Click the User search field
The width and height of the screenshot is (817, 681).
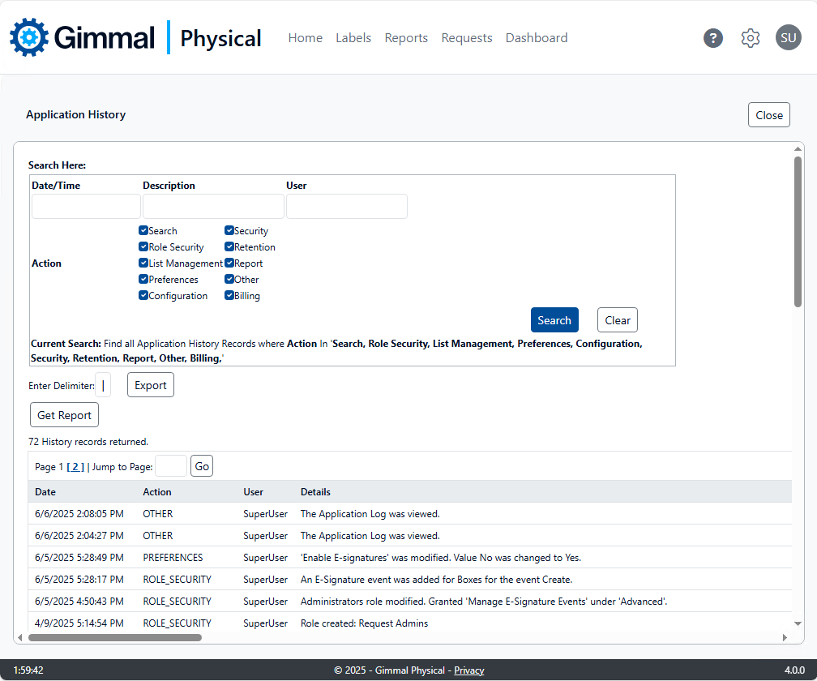click(x=347, y=207)
